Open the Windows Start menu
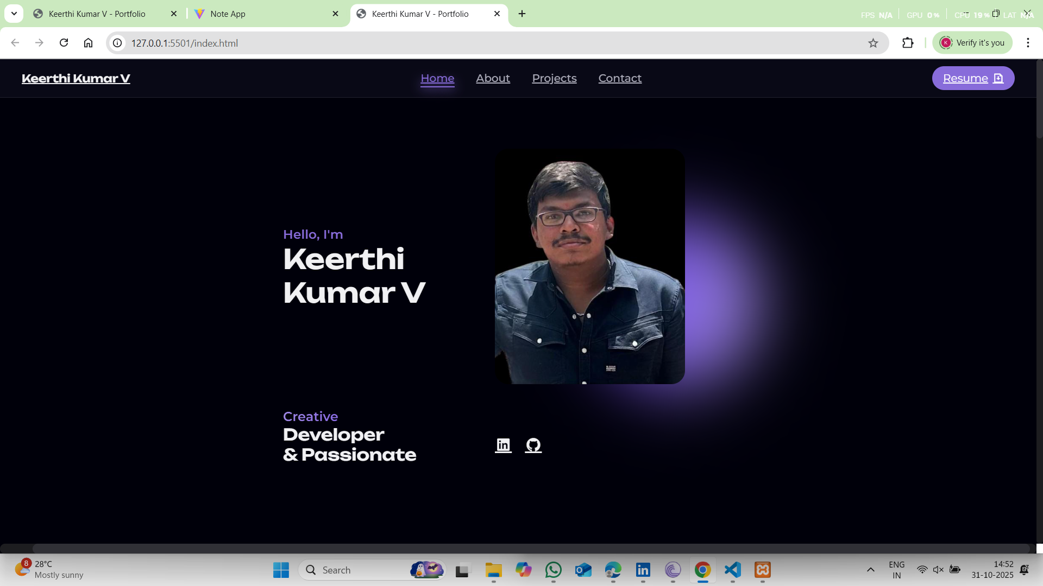The image size is (1043, 586). pyautogui.click(x=281, y=570)
